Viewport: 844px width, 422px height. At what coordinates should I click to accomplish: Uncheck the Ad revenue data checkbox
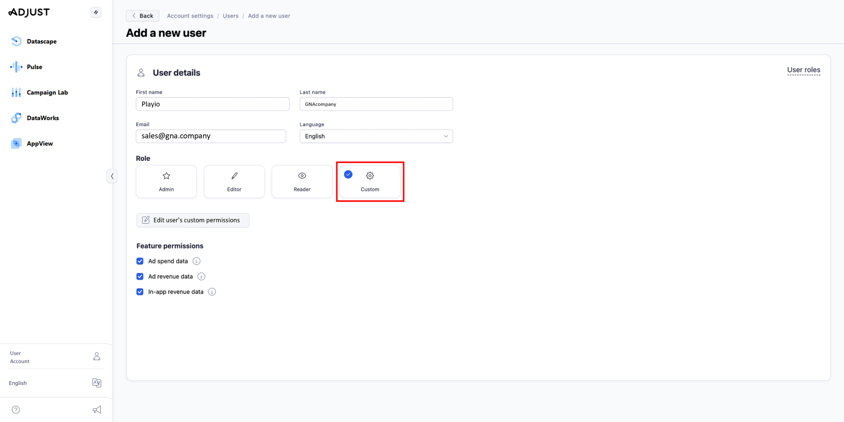(x=140, y=277)
